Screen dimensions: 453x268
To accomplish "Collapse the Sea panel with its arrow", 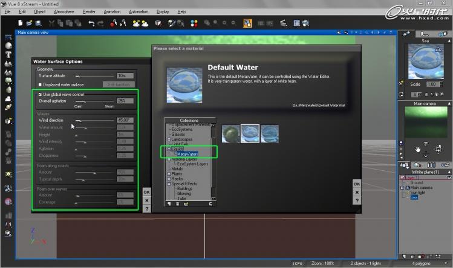I will click(x=449, y=41).
